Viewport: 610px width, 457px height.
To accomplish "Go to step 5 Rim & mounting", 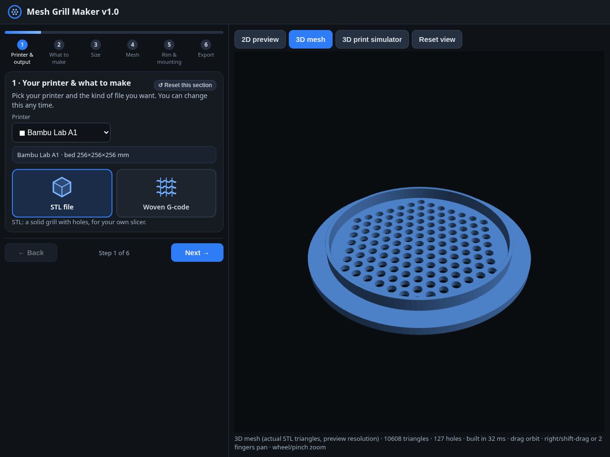I will click(x=169, y=52).
